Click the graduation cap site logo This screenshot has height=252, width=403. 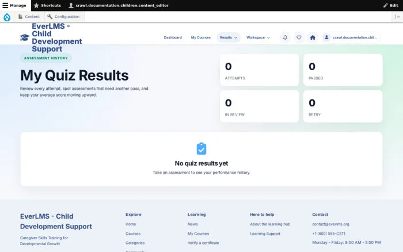pos(25,37)
